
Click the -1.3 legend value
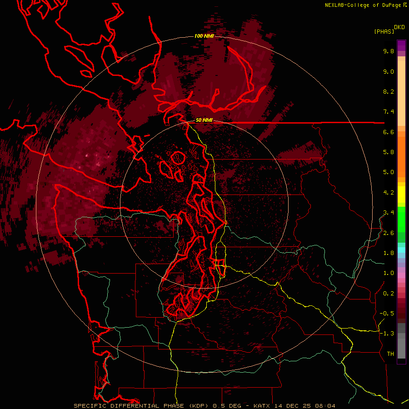[x=387, y=334]
